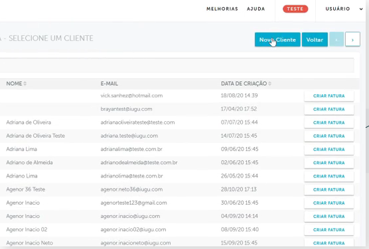
Task: Open MELHORIAS menu item
Action: pos(222,9)
